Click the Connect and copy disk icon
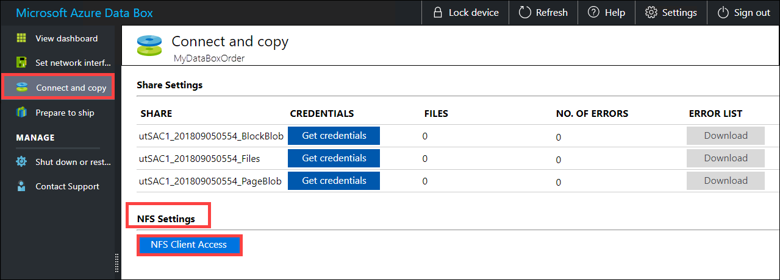Viewport: 780px width, 280px height. [x=22, y=88]
